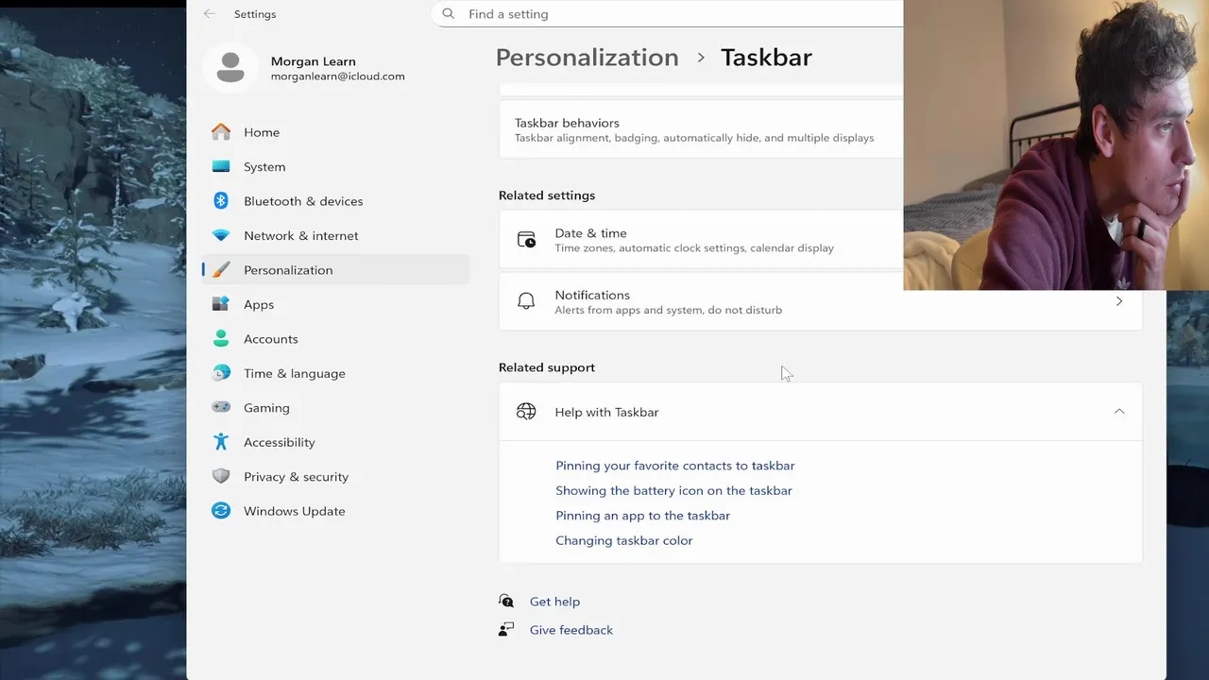Click the Accessibility figure icon
The image size is (1209, 680).
[221, 442]
